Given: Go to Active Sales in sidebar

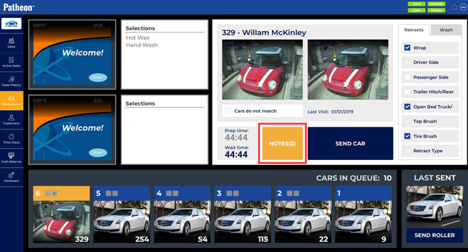Looking at the screenshot, I should point(11,62).
